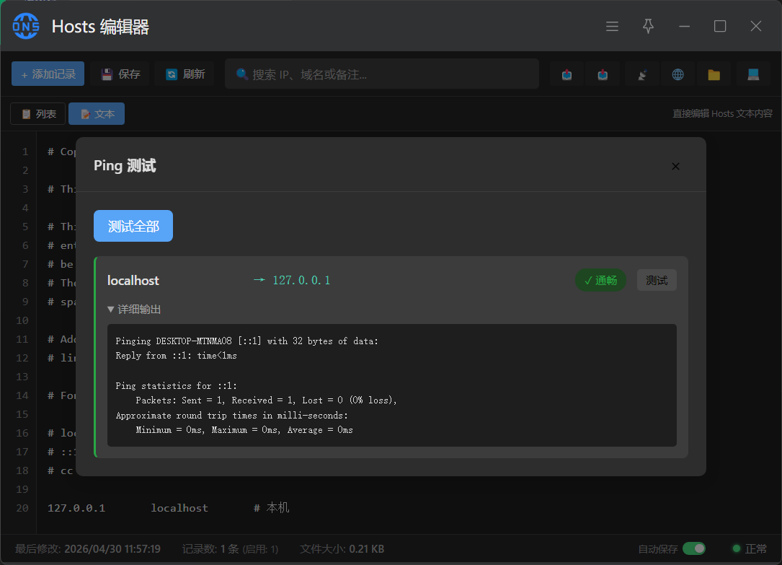Viewport: 782px width, 565px height.
Task: Click the Hosts 编辑器 window title
Action: click(100, 27)
